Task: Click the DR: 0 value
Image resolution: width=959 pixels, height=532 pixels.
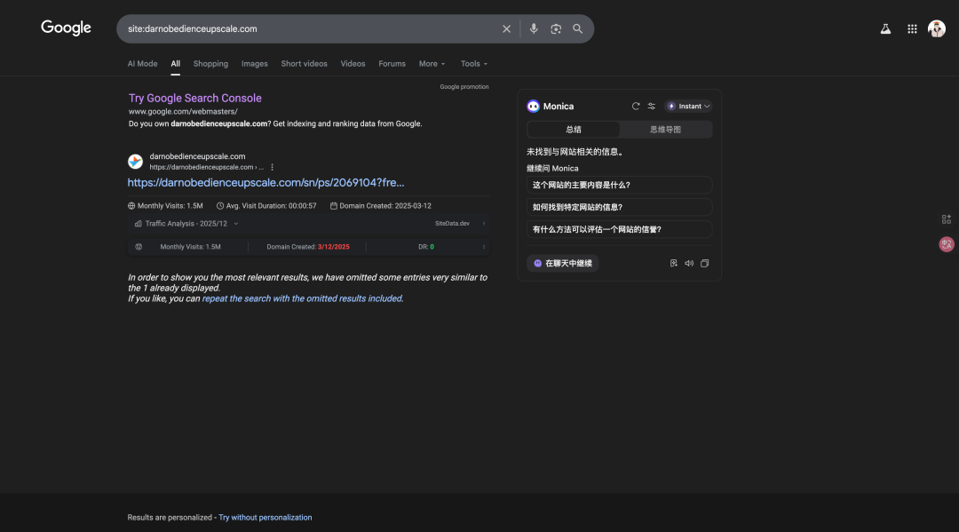Action: pos(426,247)
